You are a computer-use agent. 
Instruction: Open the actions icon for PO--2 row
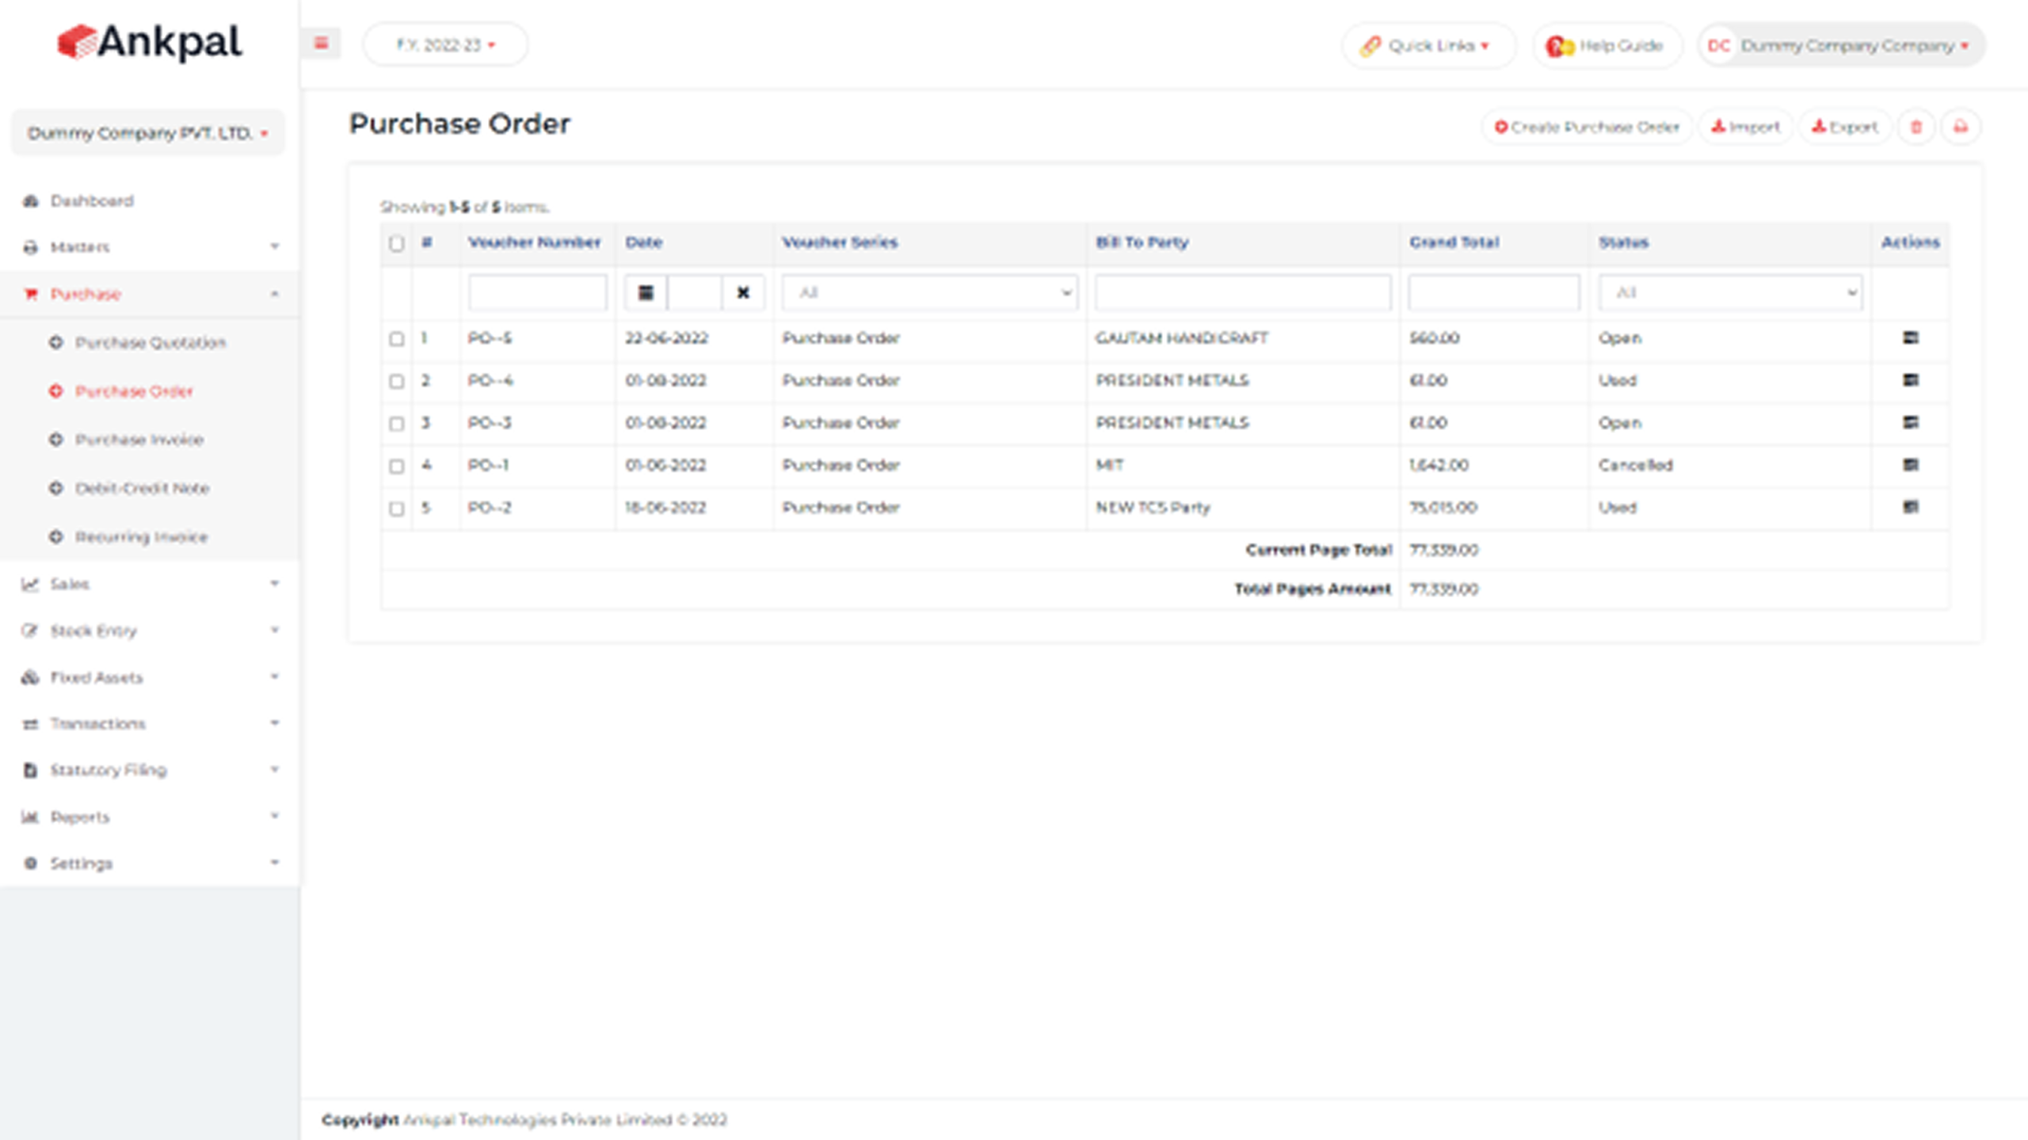point(1910,507)
